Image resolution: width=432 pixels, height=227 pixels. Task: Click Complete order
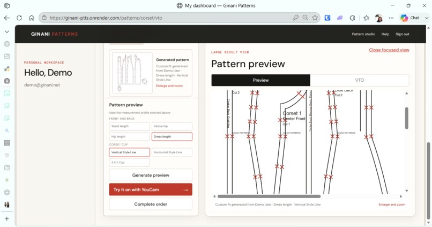[x=151, y=204]
